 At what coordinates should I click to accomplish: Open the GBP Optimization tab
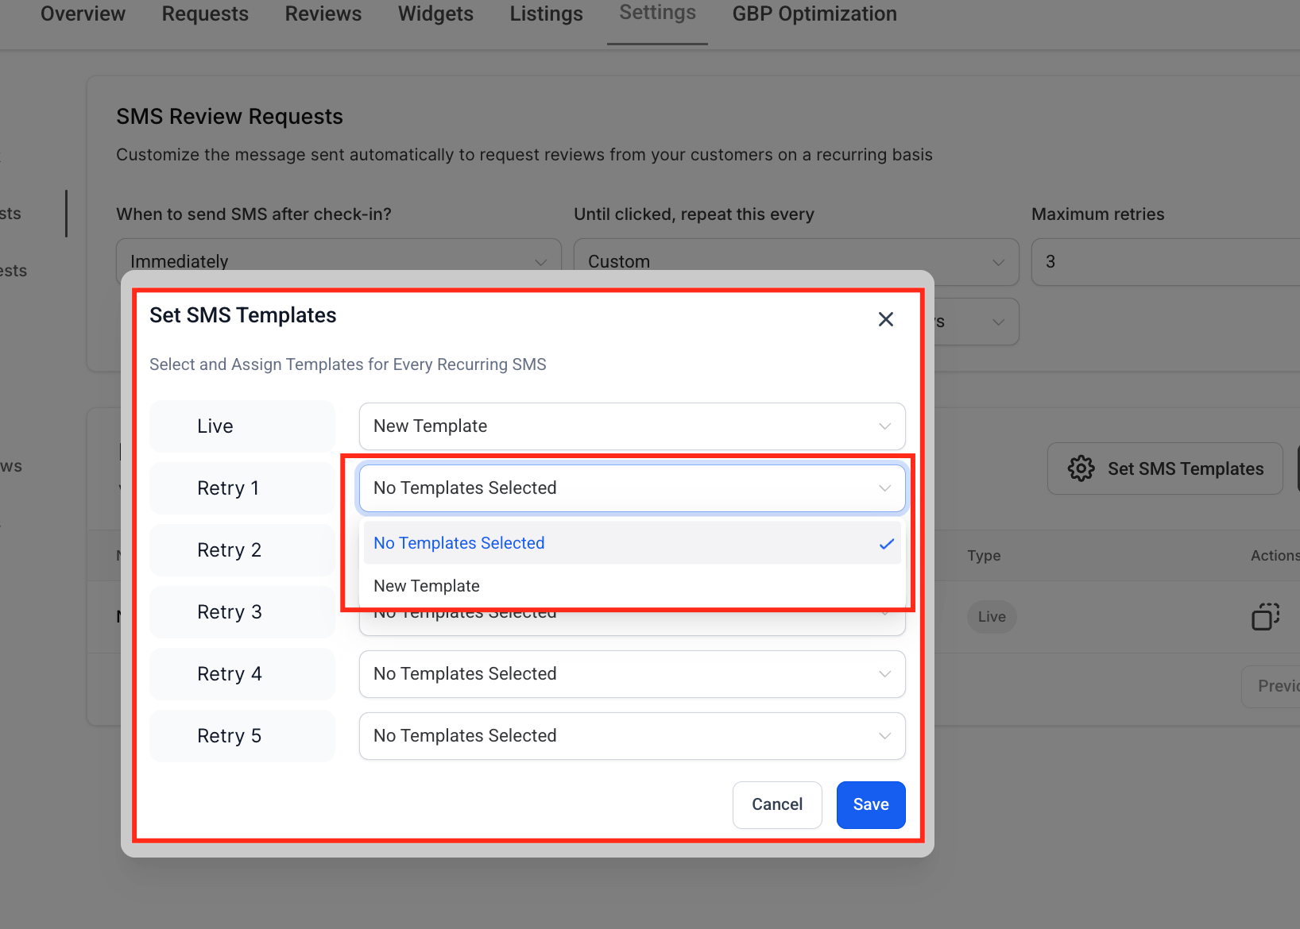[x=814, y=13]
